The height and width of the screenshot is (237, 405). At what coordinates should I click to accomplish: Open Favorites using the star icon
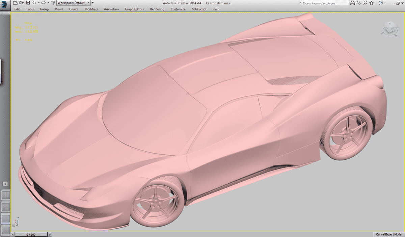pos(371,3)
